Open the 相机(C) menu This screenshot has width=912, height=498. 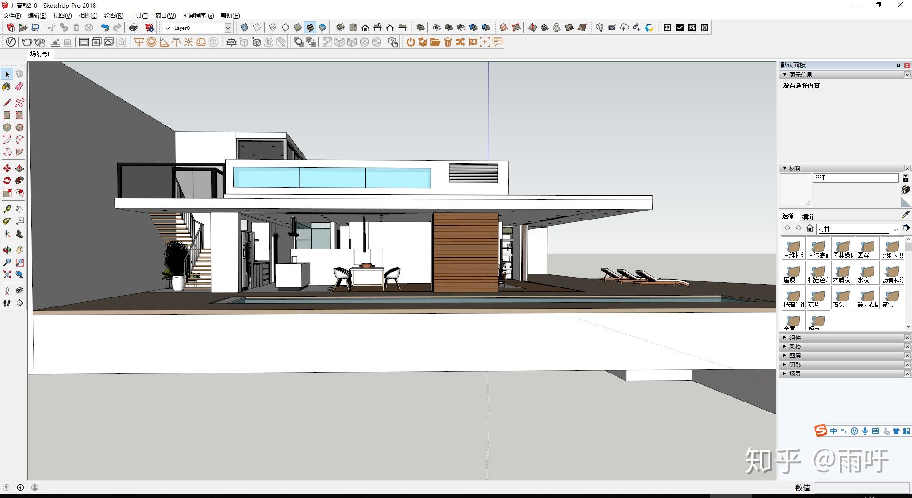88,15
